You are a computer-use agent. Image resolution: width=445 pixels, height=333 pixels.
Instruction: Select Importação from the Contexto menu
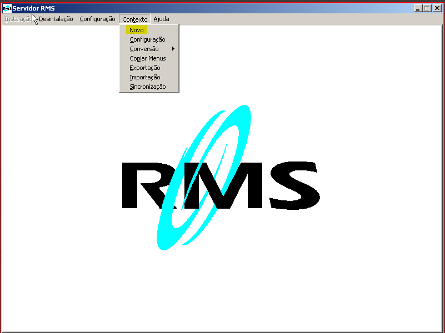[144, 77]
